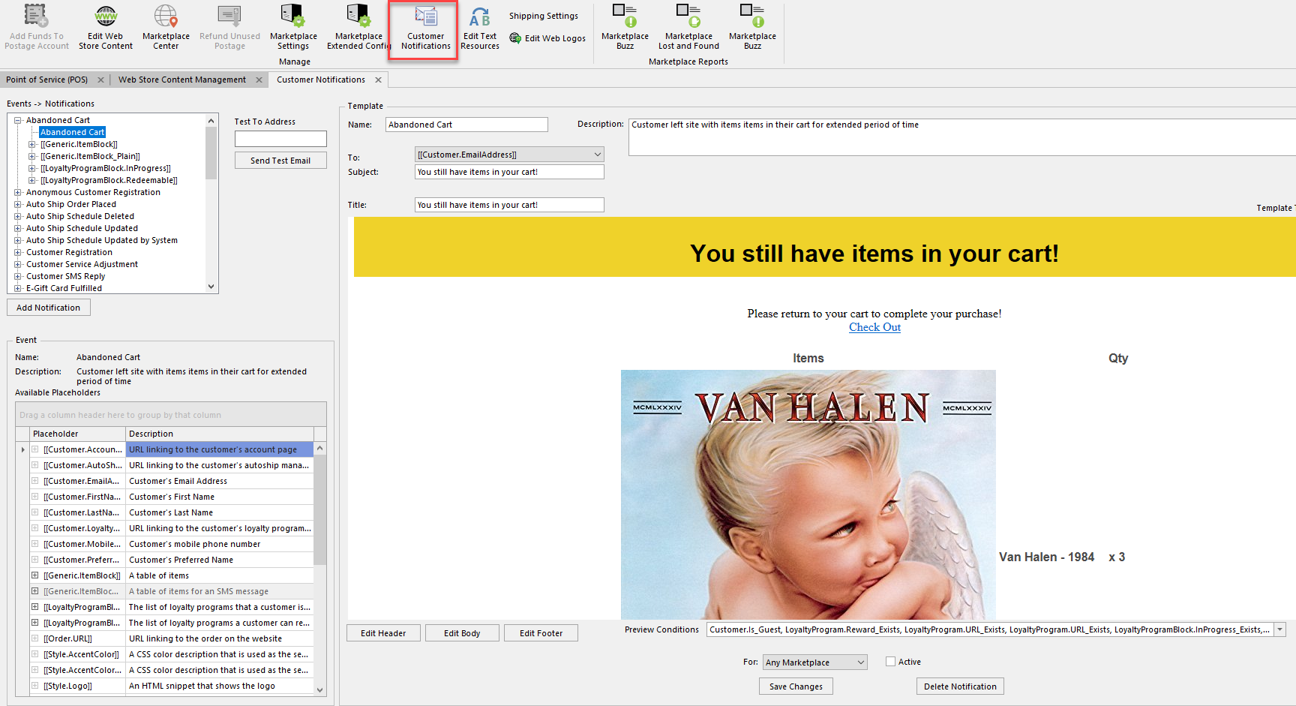Switch to Web Store Content Management tab

(182, 80)
